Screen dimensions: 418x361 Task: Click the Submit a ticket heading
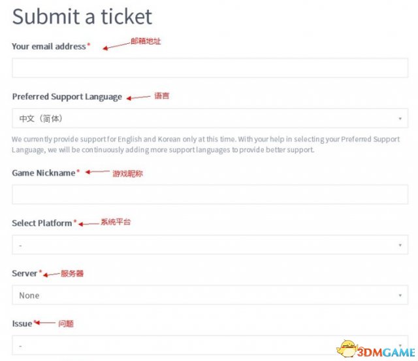click(82, 16)
